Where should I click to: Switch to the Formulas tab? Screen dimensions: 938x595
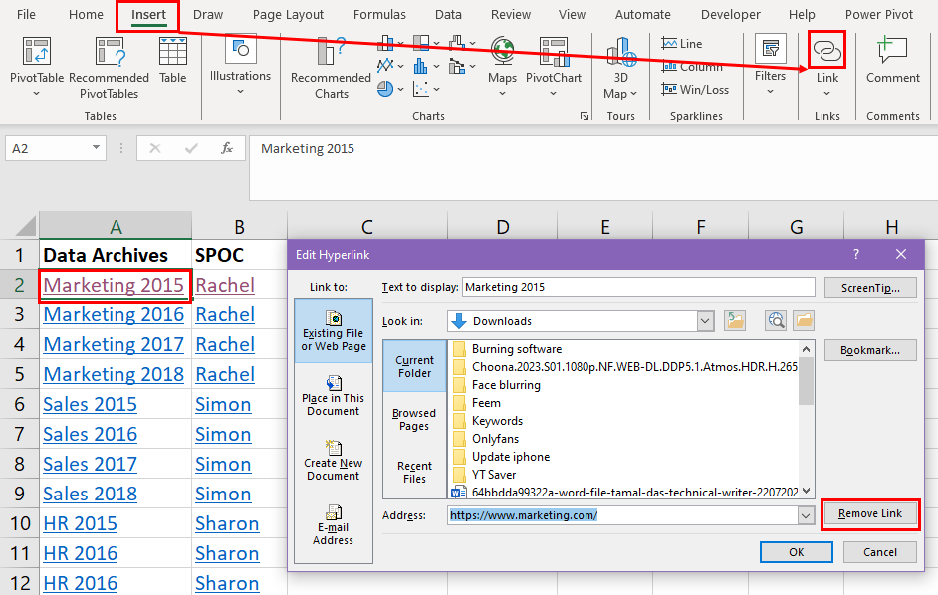tap(379, 14)
